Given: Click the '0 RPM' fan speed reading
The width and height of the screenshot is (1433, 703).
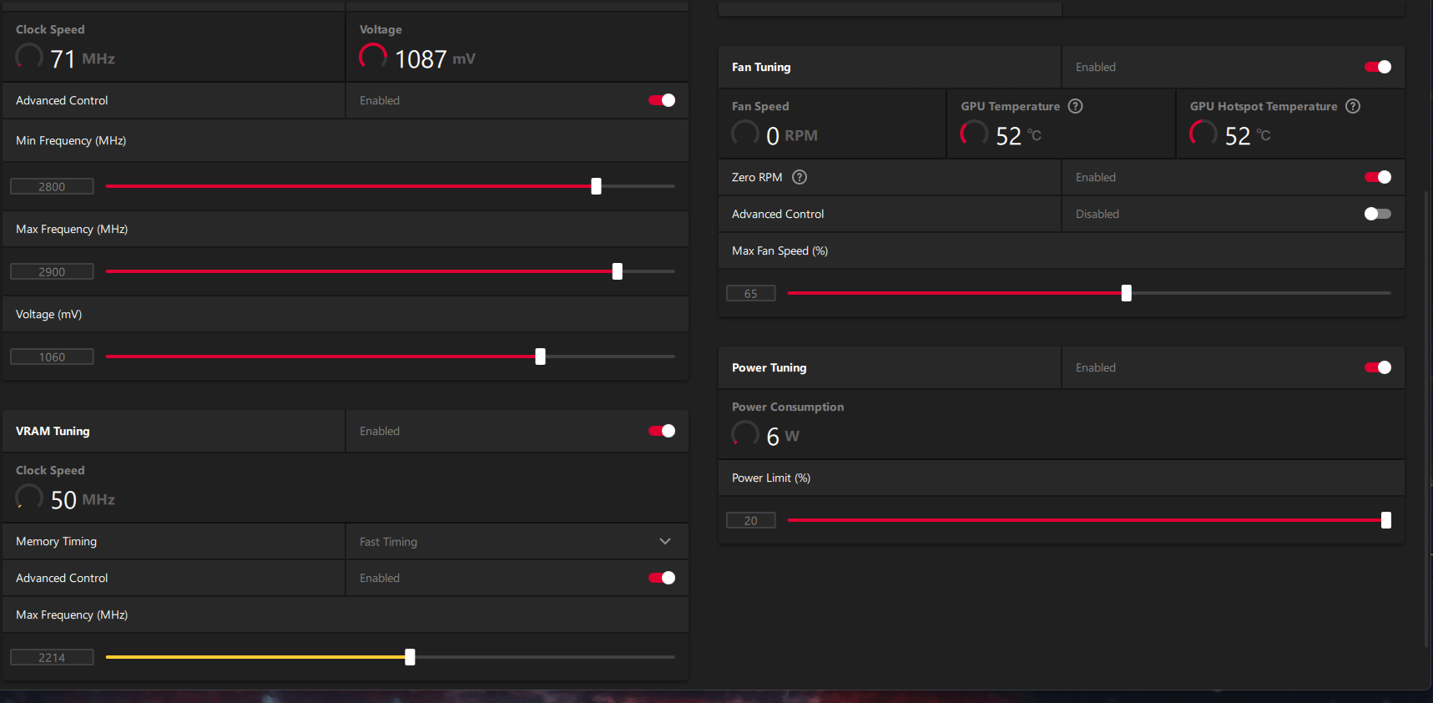Looking at the screenshot, I should pyautogui.click(x=792, y=136).
